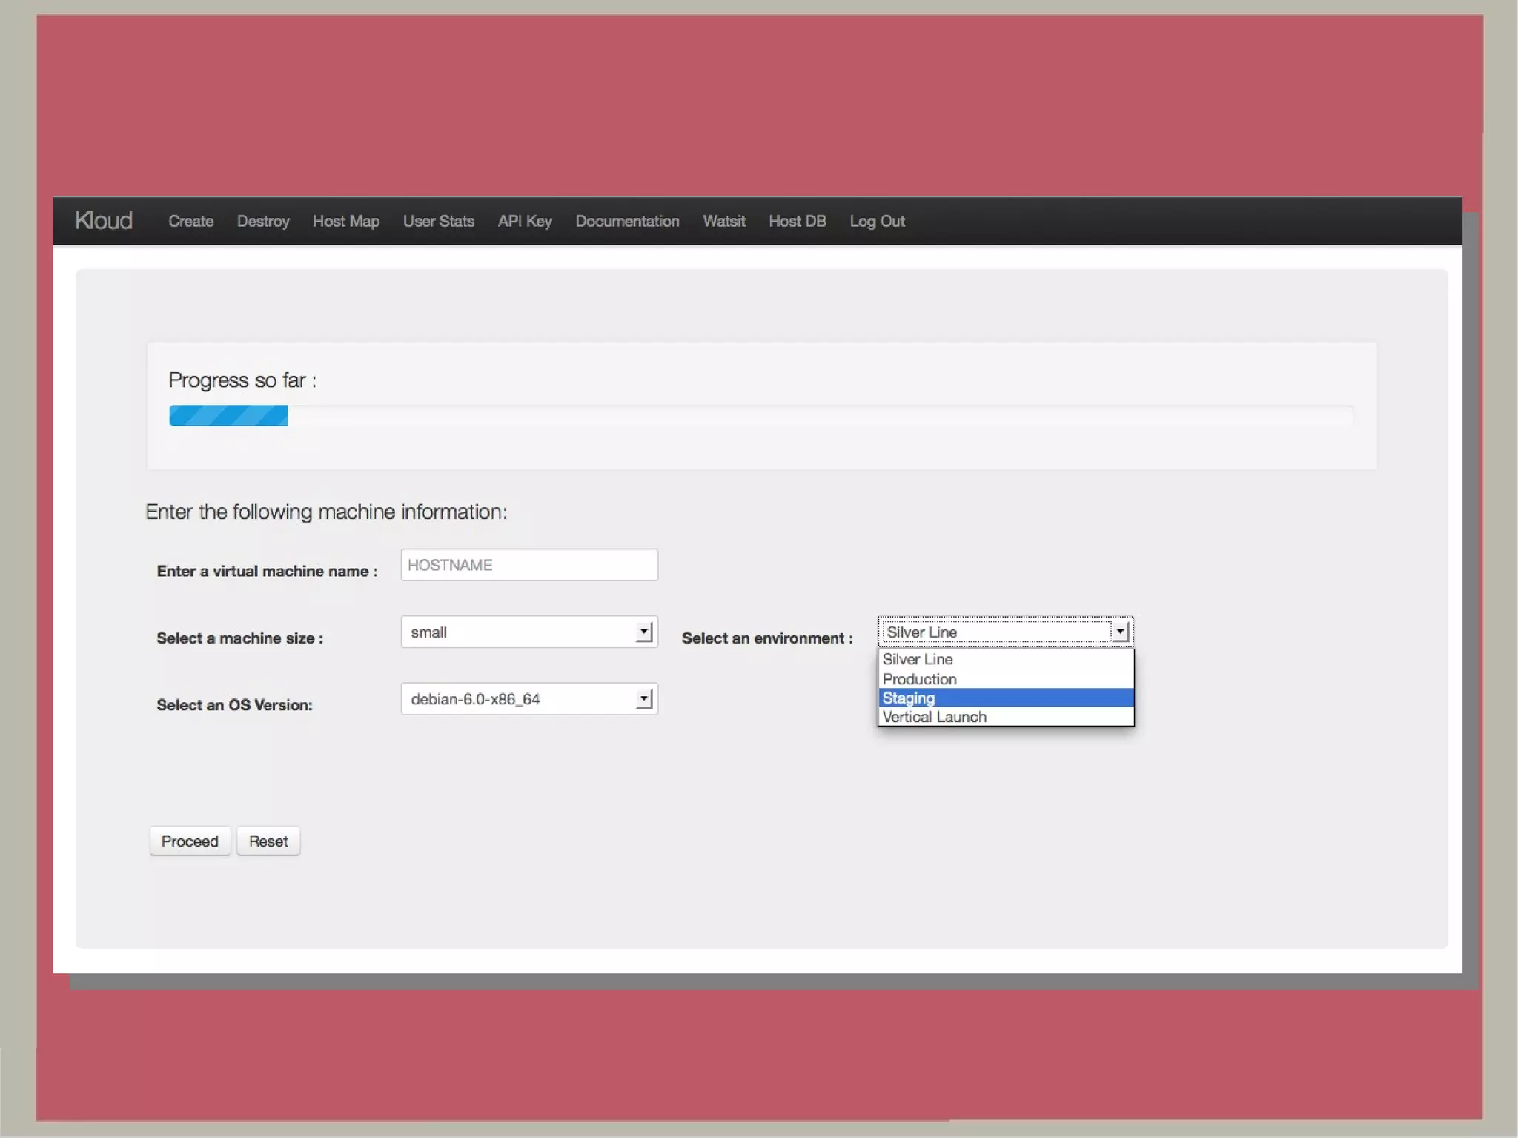
Task: Click the Watsit nav item
Action: (x=723, y=221)
